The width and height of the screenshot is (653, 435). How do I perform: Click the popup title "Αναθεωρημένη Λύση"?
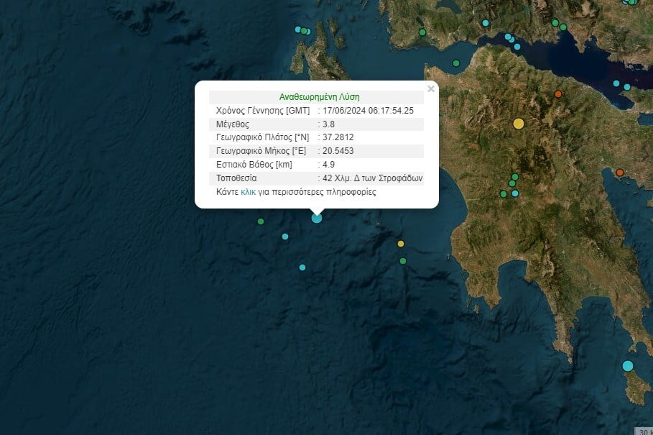pyautogui.click(x=319, y=96)
